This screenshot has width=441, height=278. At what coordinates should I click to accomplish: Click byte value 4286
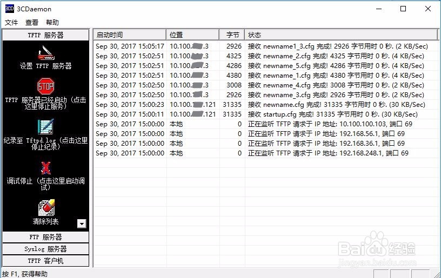pyautogui.click(x=234, y=66)
